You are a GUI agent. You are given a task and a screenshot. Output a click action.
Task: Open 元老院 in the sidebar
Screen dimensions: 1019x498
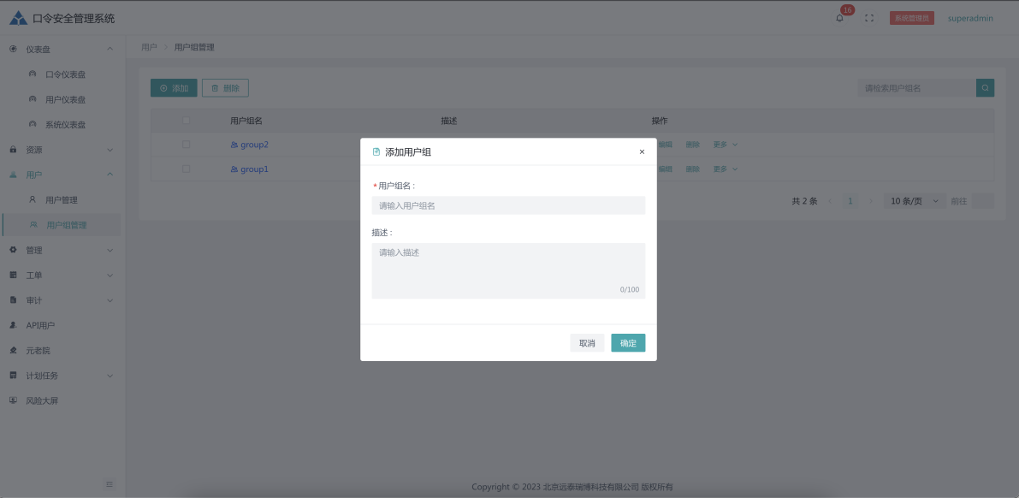tap(38, 351)
